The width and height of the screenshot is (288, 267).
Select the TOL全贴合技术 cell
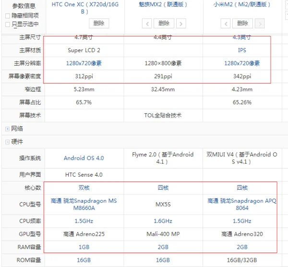(163, 115)
